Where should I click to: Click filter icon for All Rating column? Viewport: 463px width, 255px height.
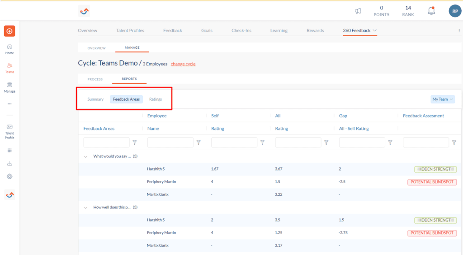(326, 142)
